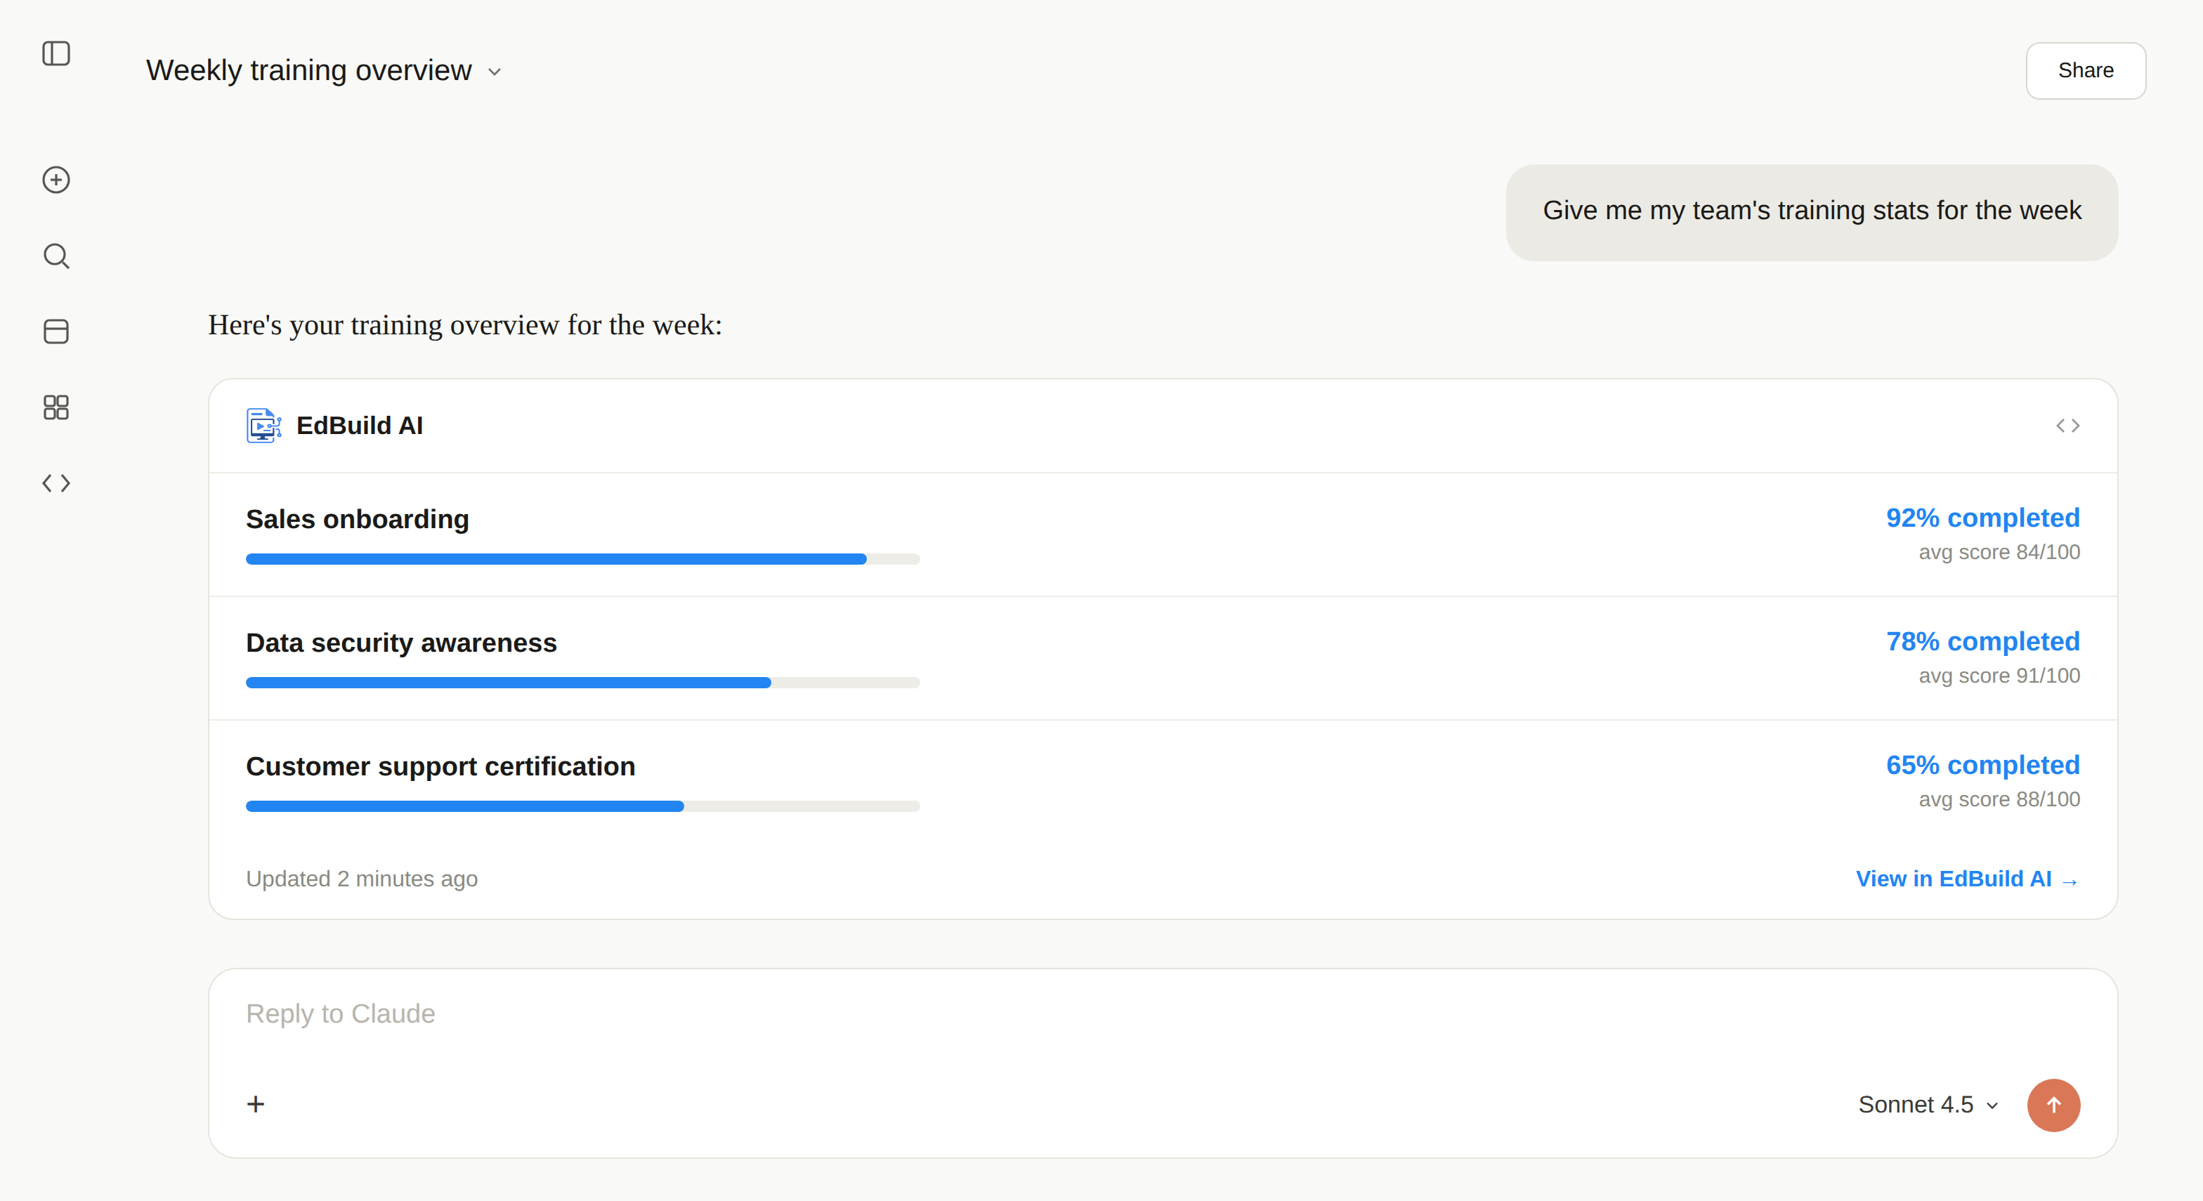The height and width of the screenshot is (1201, 2203).
Task: Expand the Weekly training overview title dropdown
Action: 323,70
